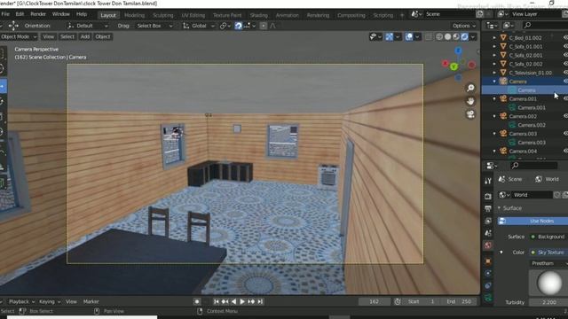Screen dimensions: 568x319
Task: Open the Window menu
Action: (61, 14)
